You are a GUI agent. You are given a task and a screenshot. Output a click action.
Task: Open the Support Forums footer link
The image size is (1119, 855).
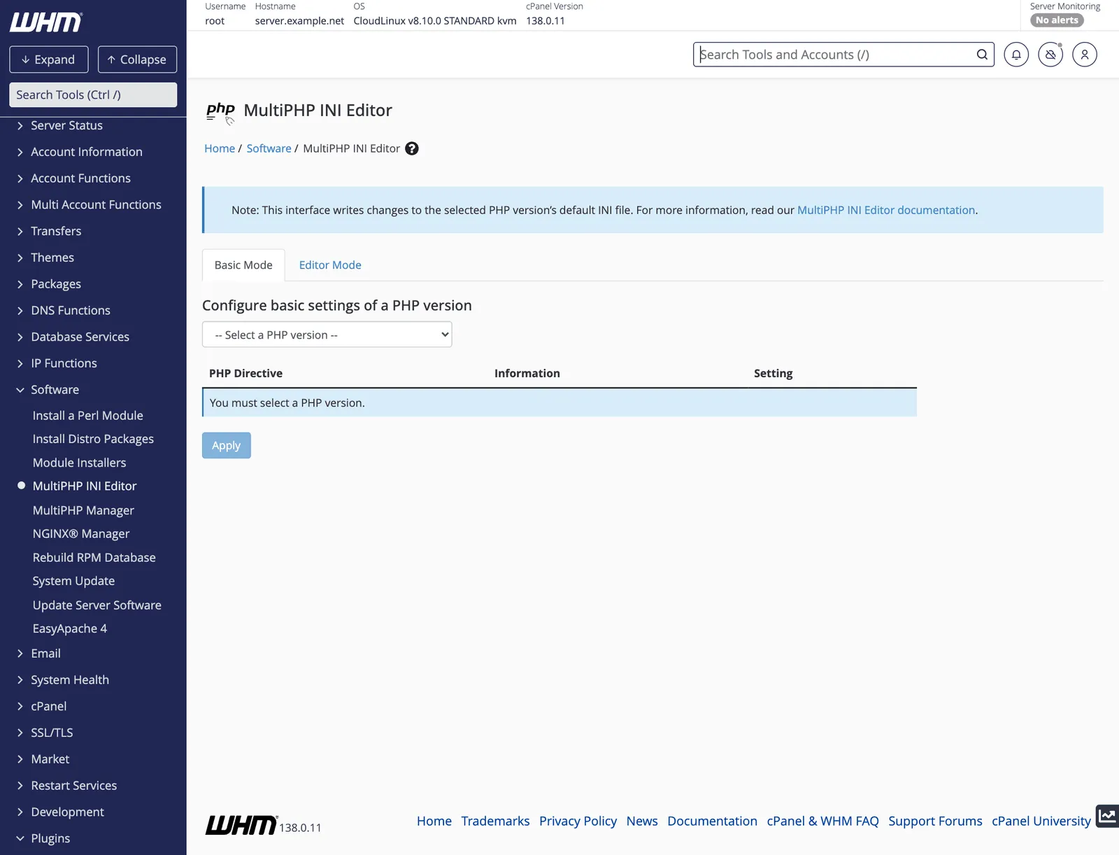(x=935, y=821)
